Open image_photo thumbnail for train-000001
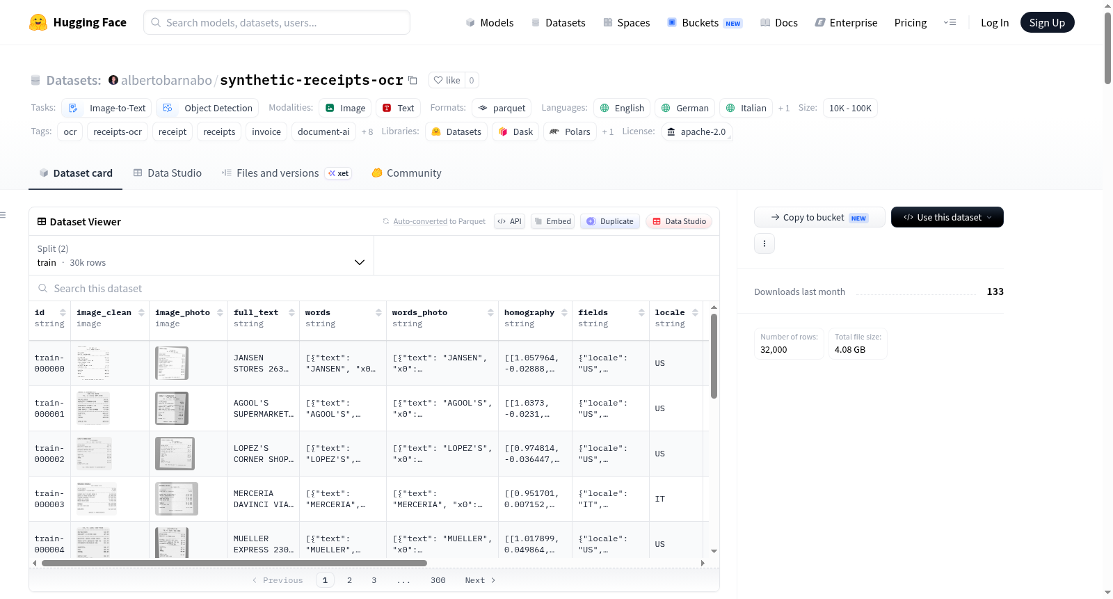The width and height of the screenshot is (1113, 599). (x=172, y=408)
